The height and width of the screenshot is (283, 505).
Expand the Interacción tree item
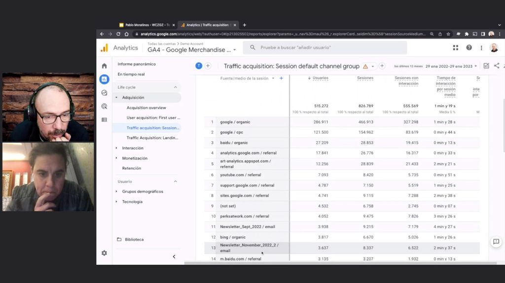[x=117, y=148]
